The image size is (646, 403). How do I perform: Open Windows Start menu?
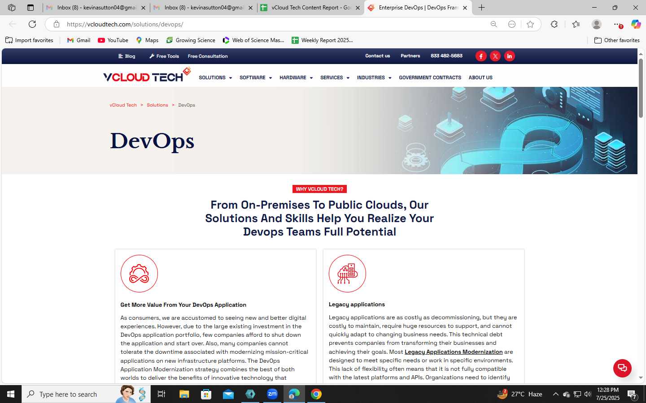(11, 394)
